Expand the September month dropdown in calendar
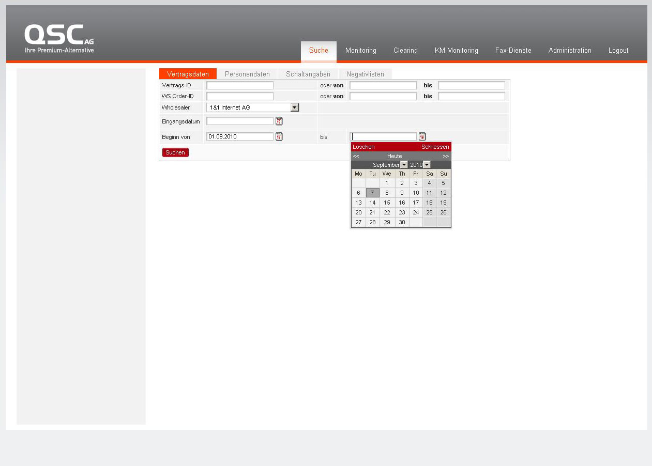 404,165
